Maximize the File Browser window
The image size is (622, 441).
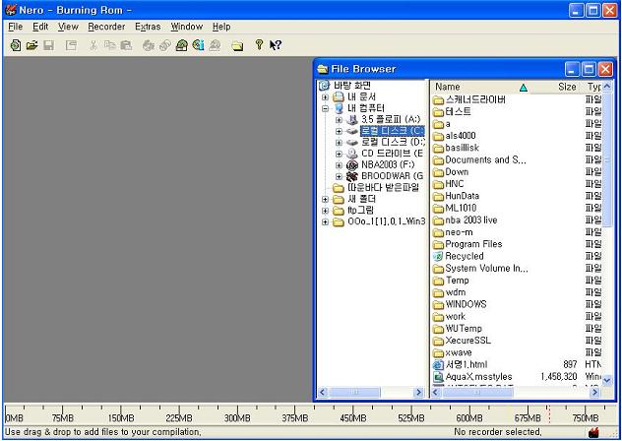(589, 70)
